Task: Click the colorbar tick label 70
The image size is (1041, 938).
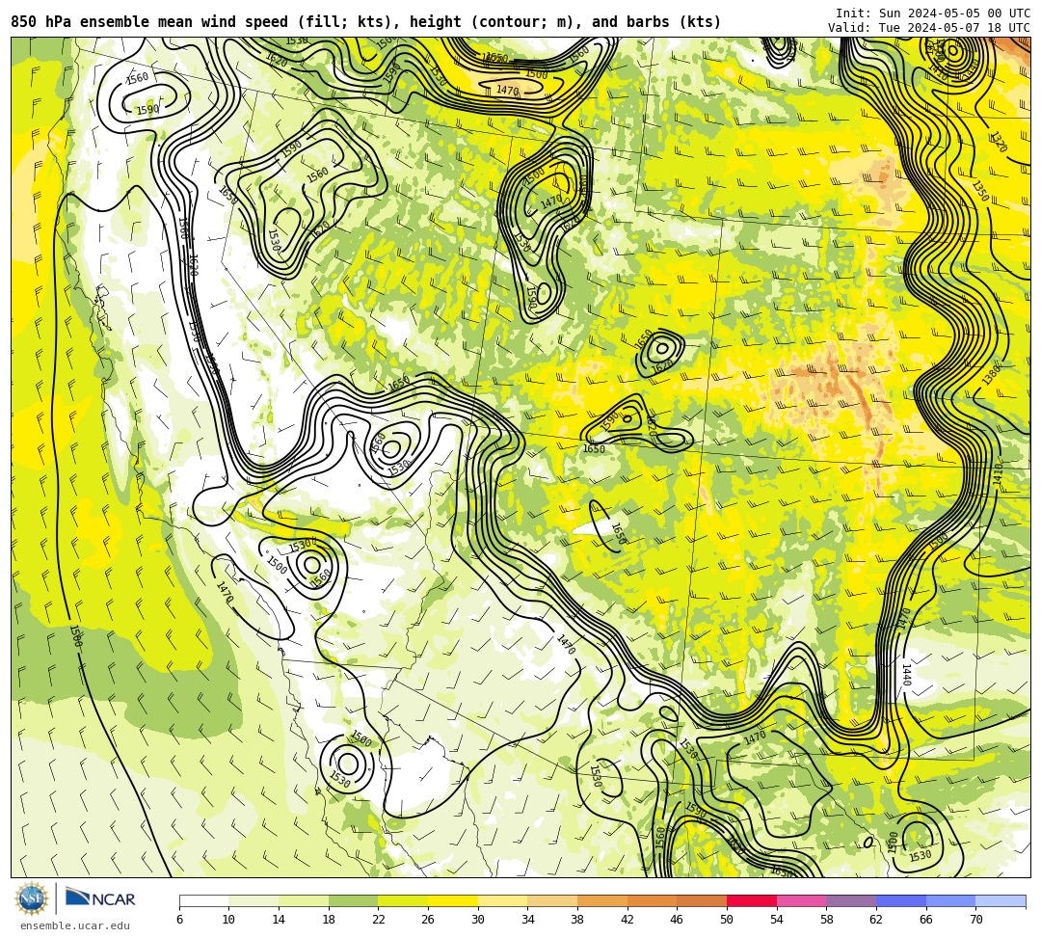Action: click(975, 920)
